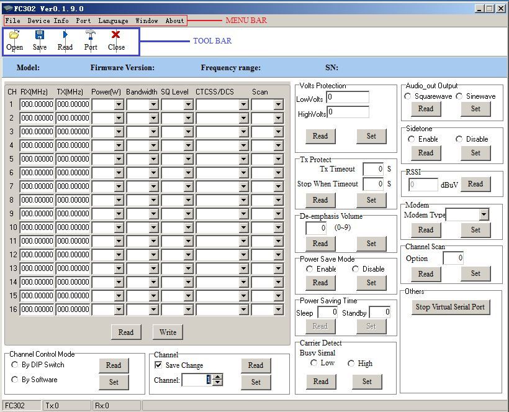The image size is (509, 412).
Task: Open the Modem Type dropdown
Action: click(484, 214)
